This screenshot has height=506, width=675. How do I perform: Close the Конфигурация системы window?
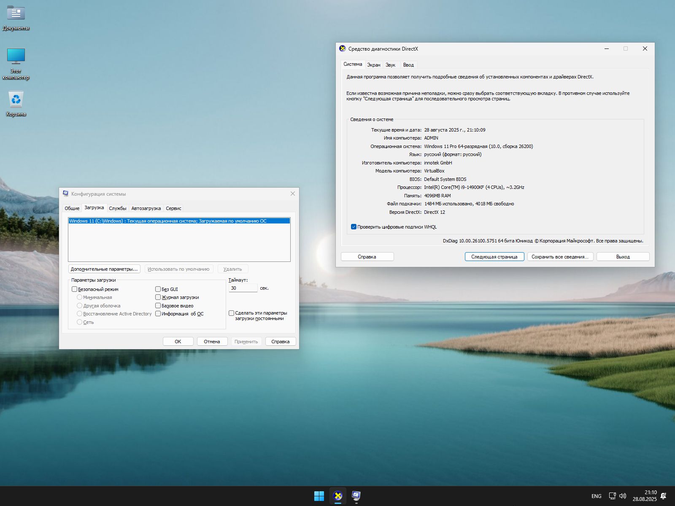point(293,194)
